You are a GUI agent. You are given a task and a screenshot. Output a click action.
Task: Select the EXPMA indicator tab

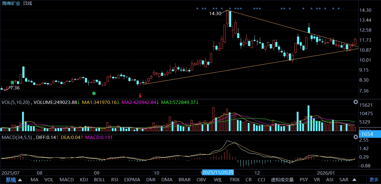pos(132,180)
